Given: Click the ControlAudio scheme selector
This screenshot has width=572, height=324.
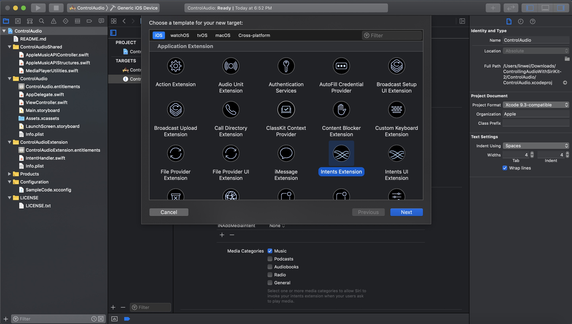Looking at the screenshot, I should pos(87,8).
